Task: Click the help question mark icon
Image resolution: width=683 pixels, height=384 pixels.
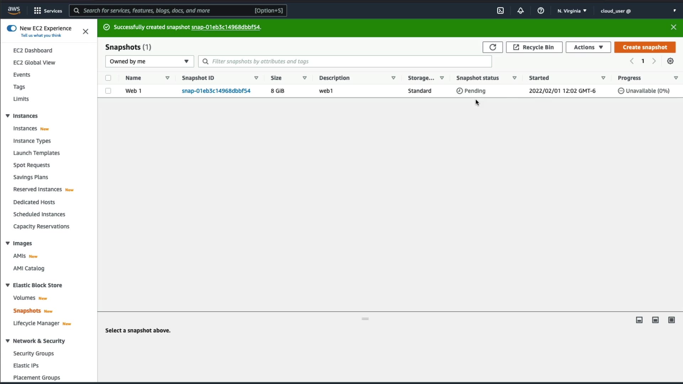Action: (x=541, y=11)
